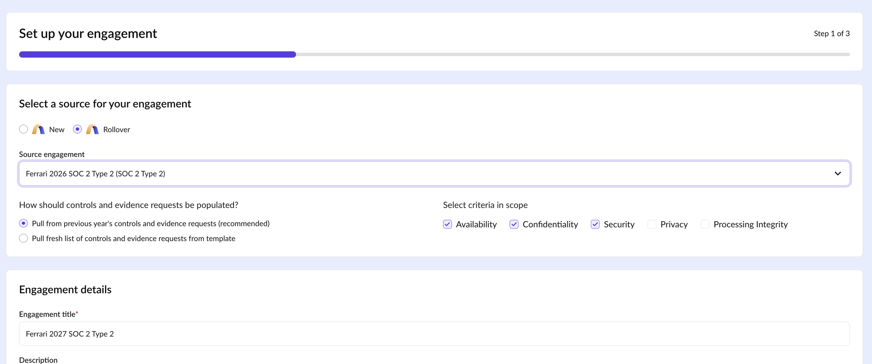Check the Processing Integrity checkbox
Screen dimensions: 872x364
[705, 224]
